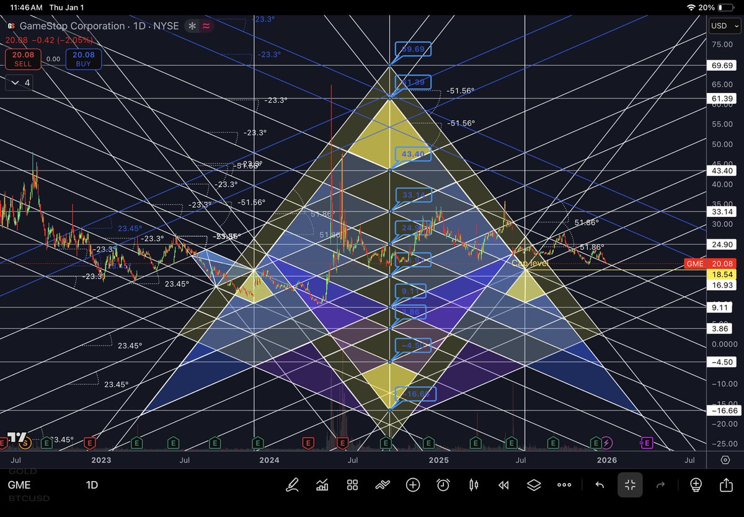Open chart settings hexagon gear icon
Viewport: 744px width, 517px height.
coord(725,460)
